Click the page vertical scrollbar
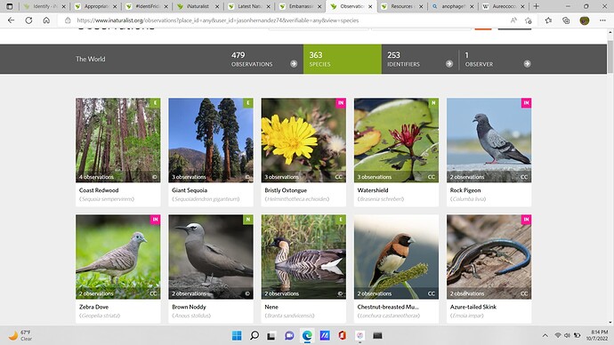 (610, 53)
